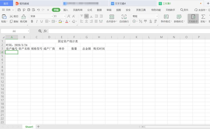Open Conditional Formatting (条件格式)
Image resolution: width=210 pixels, height=129 pixels.
click(x=166, y=19)
